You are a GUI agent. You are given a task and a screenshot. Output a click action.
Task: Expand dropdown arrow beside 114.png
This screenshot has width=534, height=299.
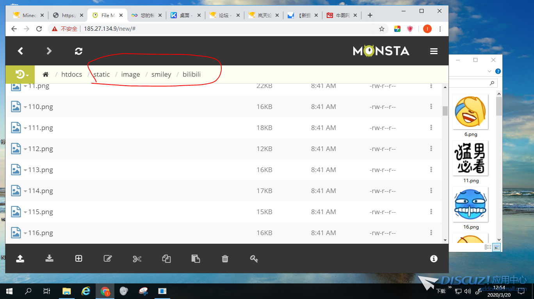pos(25,192)
